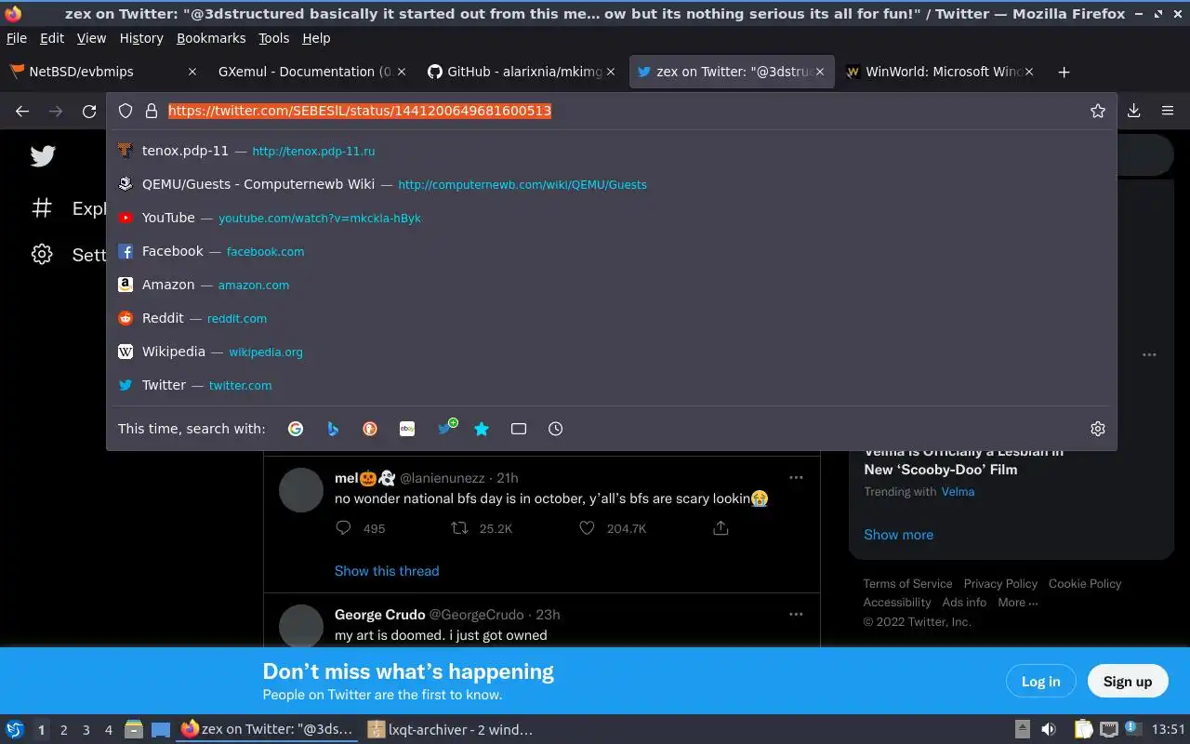Go back one page

pyautogui.click(x=22, y=111)
